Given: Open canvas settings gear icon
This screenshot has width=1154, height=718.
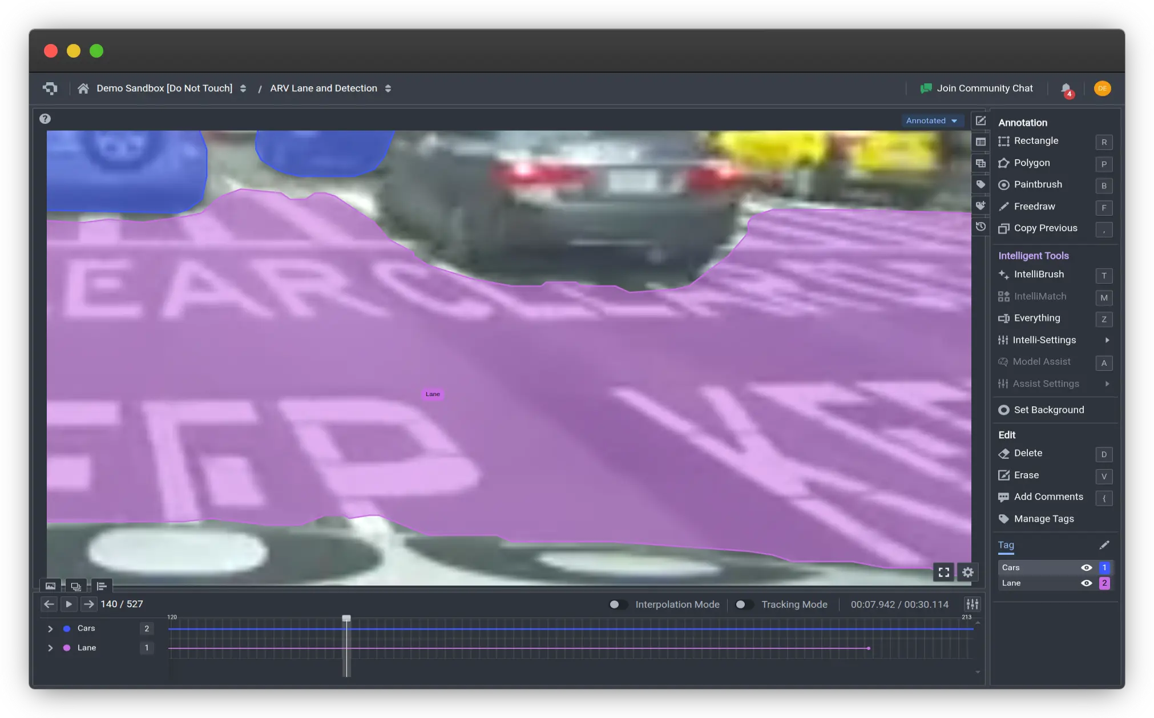Looking at the screenshot, I should [x=967, y=572].
